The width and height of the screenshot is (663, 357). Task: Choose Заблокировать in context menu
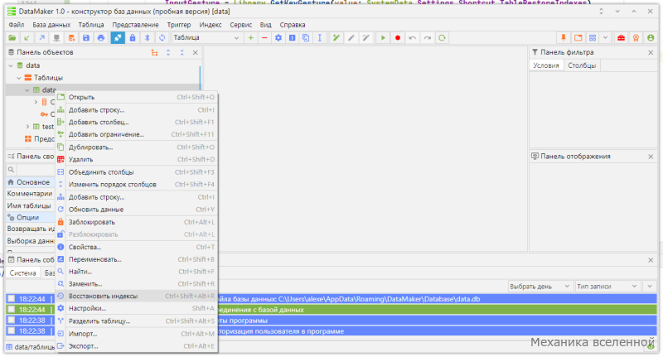(137, 222)
